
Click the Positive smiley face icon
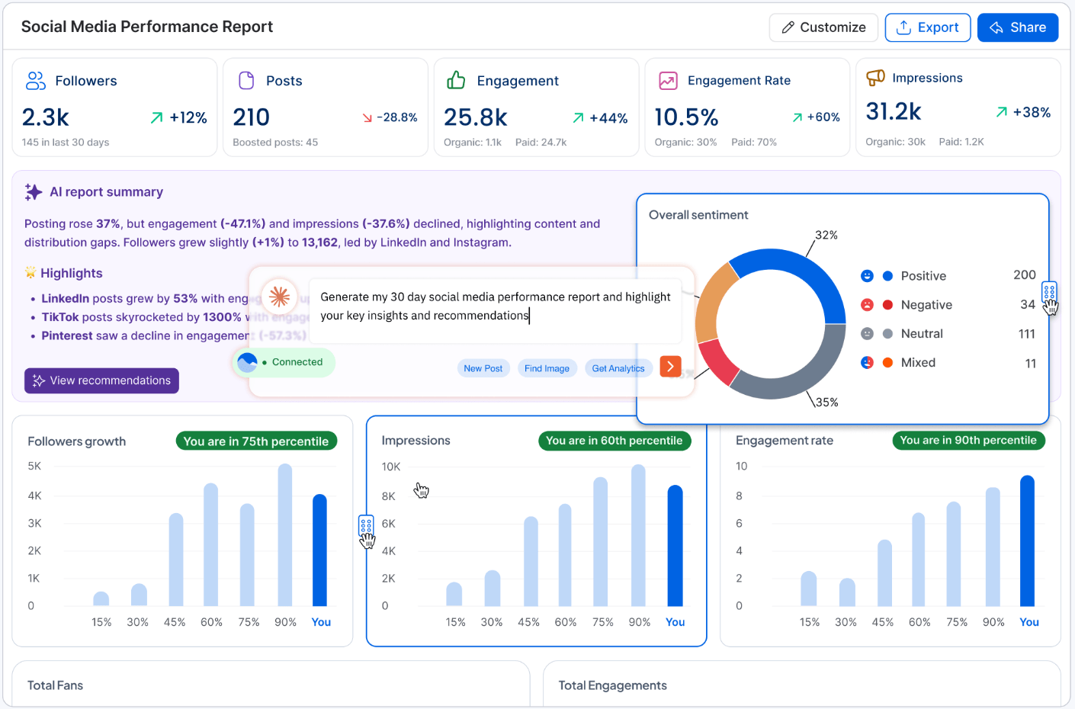point(867,276)
